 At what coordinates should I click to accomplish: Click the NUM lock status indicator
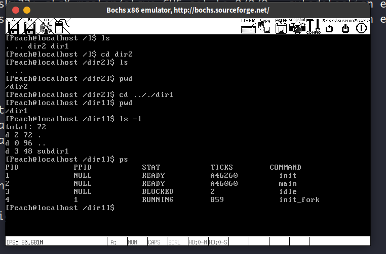134,242
